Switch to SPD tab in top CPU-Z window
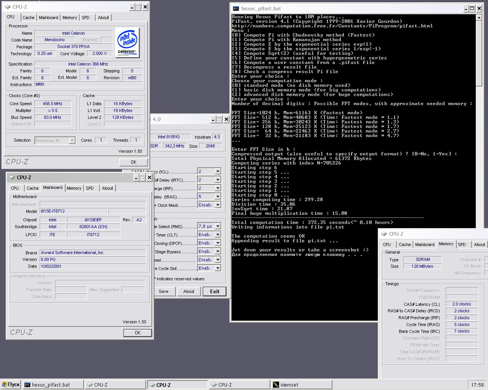Image resolution: width=488 pixels, height=390 pixels. (86, 18)
